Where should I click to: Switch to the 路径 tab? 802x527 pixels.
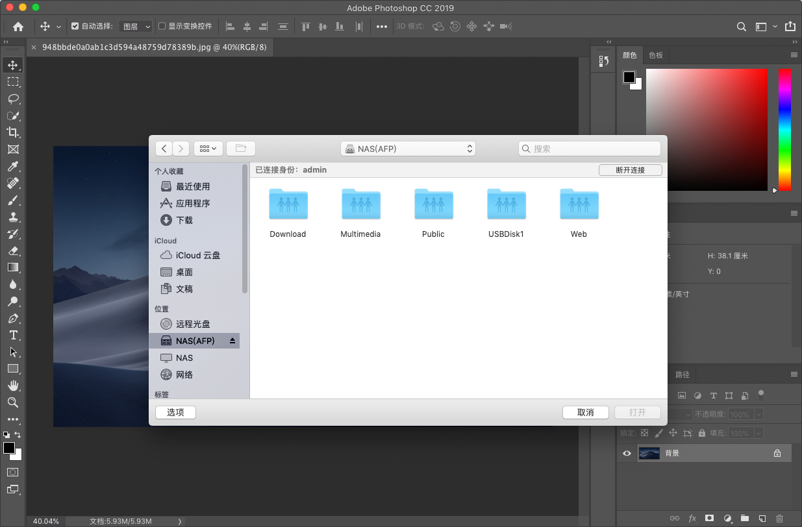click(x=682, y=374)
